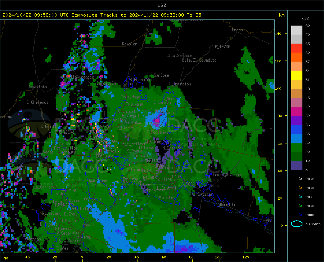This screenshot has height=262, width=324.
Task: Click the 'Encon' map label
Action: click(x=237, y=30)
